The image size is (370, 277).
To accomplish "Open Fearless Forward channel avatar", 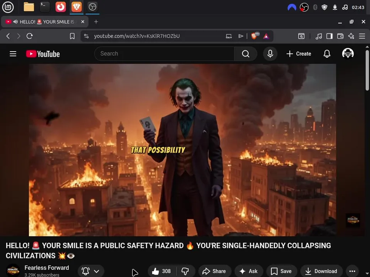I will (x=13, y=270).
